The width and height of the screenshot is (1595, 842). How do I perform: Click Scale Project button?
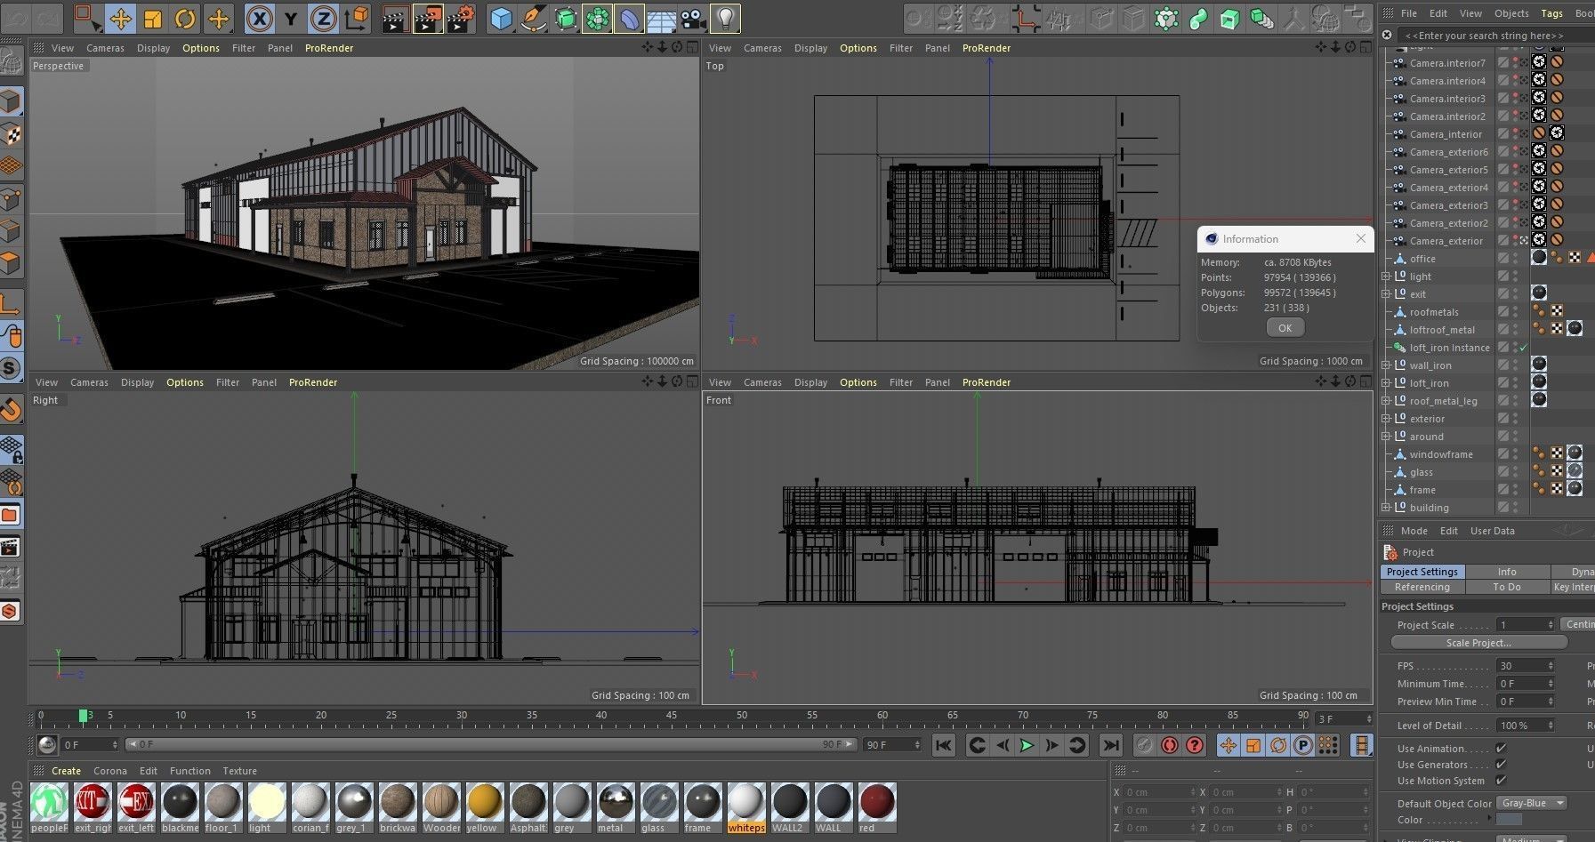[x=1478, y=643]
